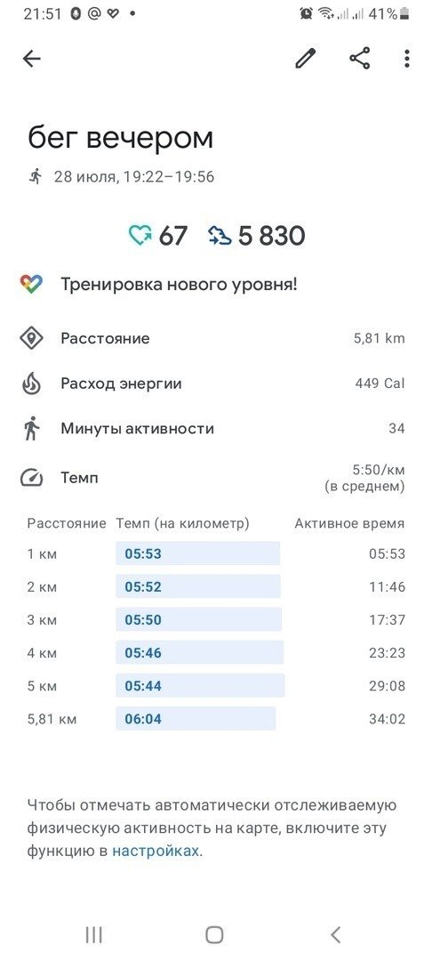Tap the back arrow icon
The height and width of the screenshot is (961, 432).
(x=32, y=59)
